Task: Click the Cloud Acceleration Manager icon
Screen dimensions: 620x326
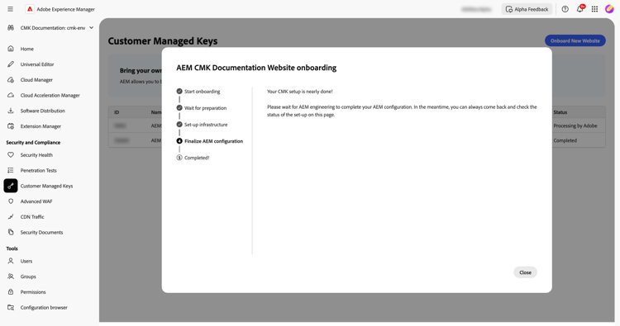Action: [11, 95]
